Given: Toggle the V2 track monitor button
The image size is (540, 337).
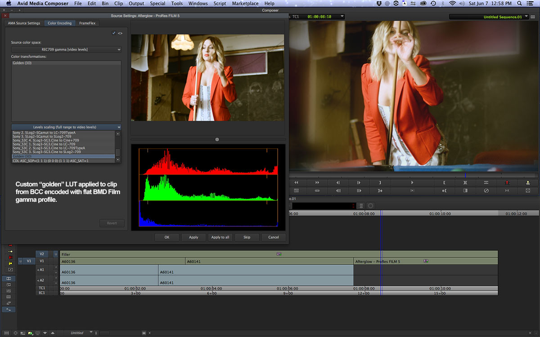Looking at the screenshot, I should [x=56, y=254].
